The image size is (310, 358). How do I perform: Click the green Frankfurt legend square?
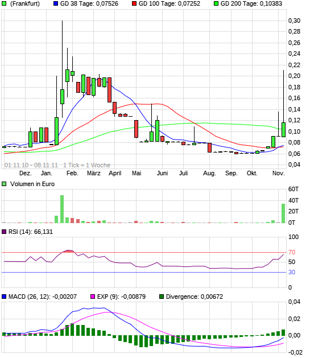(4, 3)
